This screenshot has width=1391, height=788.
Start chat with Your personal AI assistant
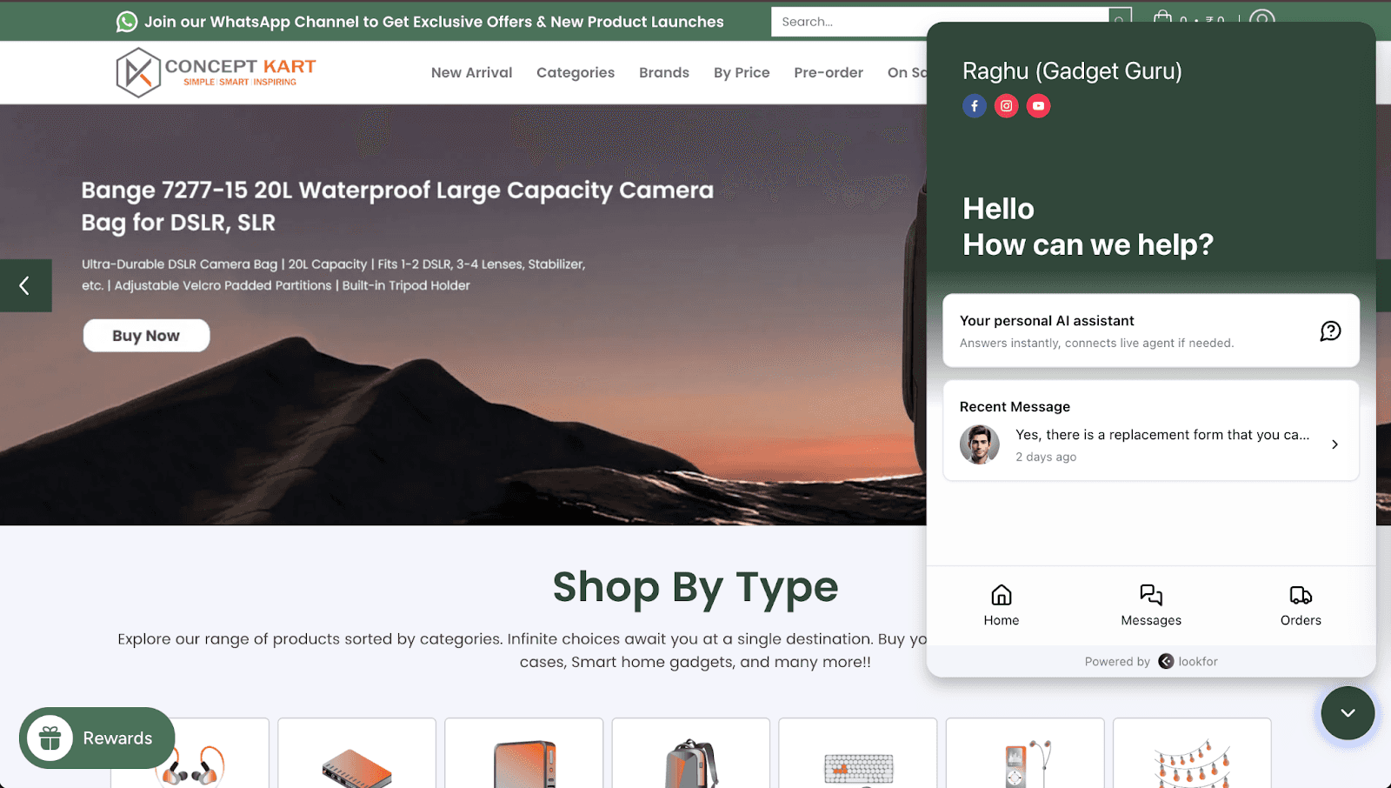(x=1151, y=331)
